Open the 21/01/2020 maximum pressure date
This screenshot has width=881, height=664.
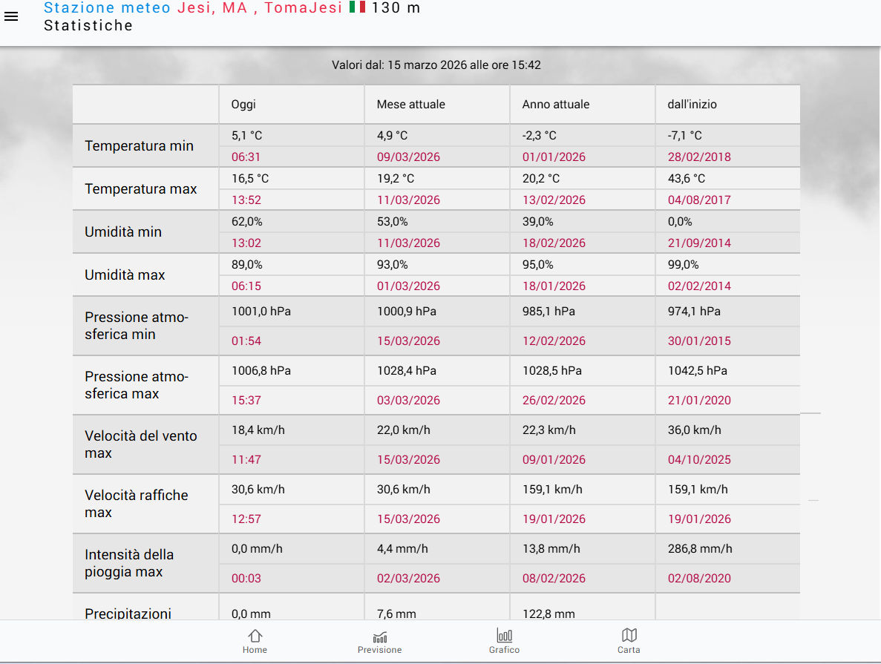click(698, 400)
